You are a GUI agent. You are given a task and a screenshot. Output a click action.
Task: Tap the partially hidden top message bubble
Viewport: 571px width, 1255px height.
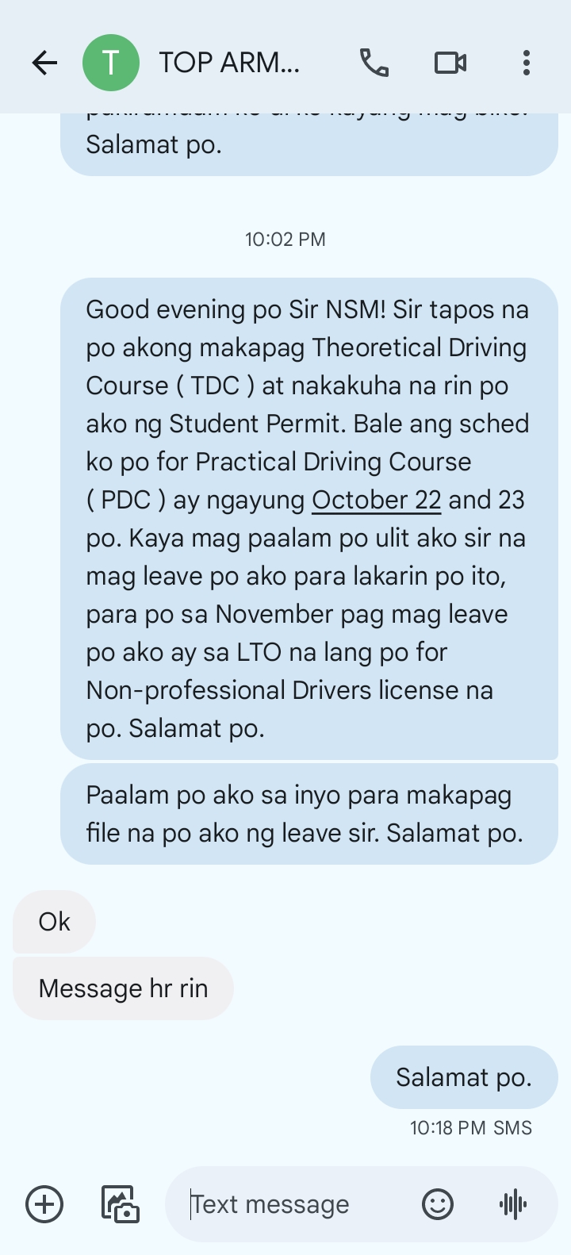coord(309,144)
